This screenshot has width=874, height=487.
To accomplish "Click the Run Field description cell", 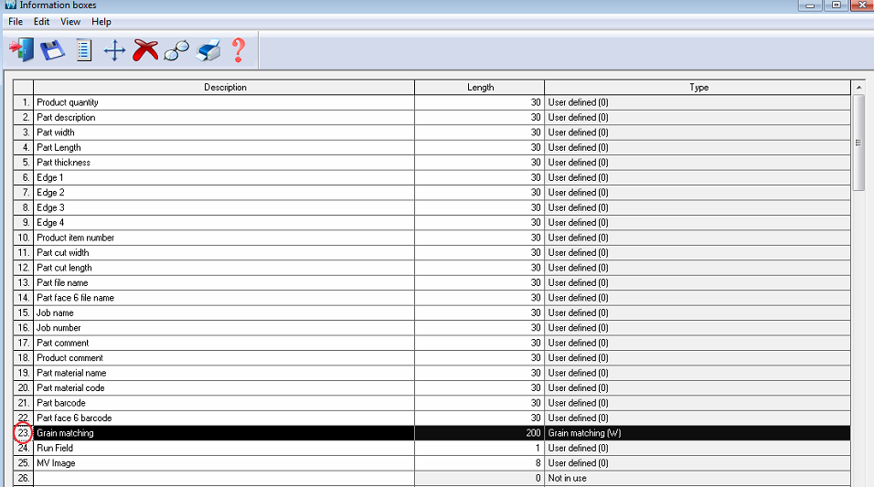I will tap(224, 449).
